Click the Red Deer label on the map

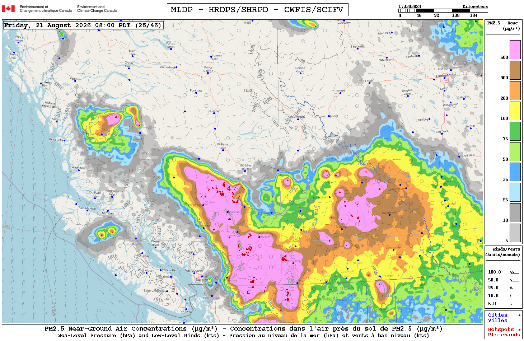[441, 132]
